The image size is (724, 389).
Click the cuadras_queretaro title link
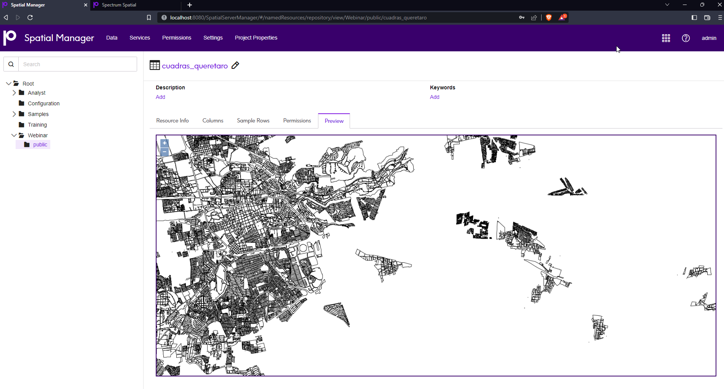195,66
